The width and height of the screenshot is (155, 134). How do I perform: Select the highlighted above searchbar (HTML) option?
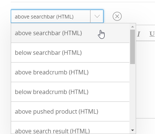tap(70, 33)
